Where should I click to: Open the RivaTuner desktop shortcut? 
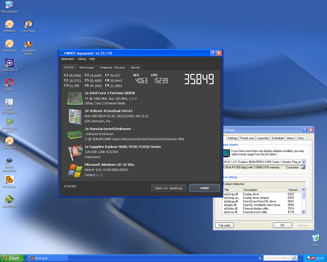(x=9, y=182)
